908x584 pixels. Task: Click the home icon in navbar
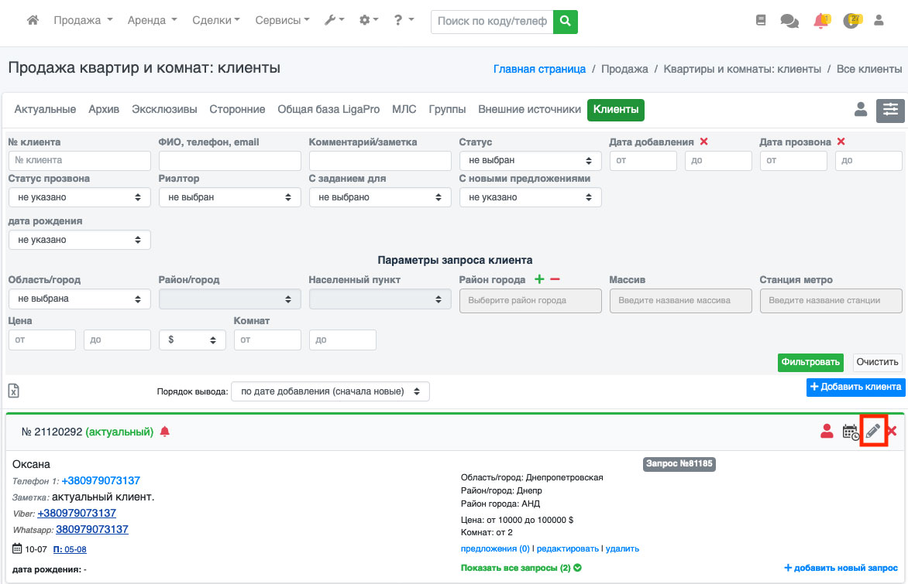[33, 21]
